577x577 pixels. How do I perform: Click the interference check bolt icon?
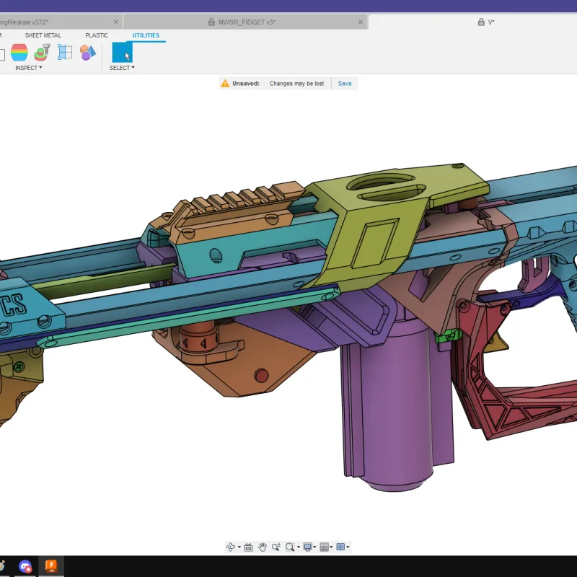pyautogui.click(x=43, y=52)
